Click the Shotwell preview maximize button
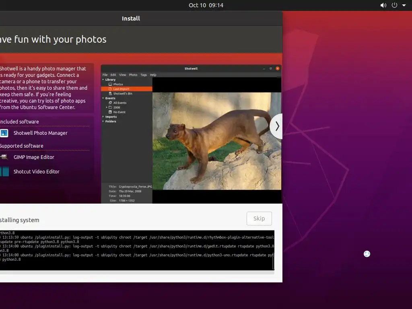Viewport: 412px width, 309px height. tap(271, 68)
